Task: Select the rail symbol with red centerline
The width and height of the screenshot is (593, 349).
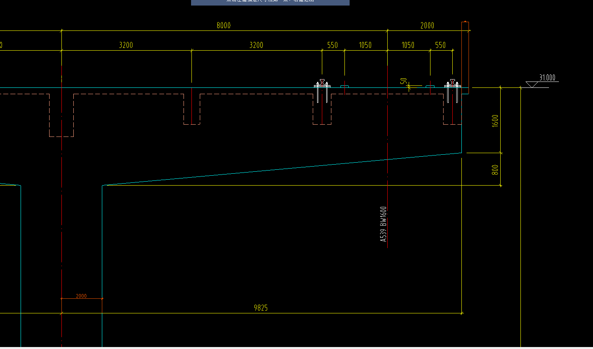Action: pos(322,91)
